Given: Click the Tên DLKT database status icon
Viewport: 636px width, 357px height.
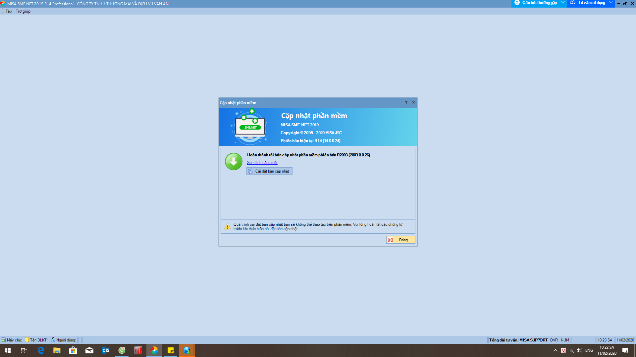Looking at the screenshot, I should pyautogui.click(x=27, y=340).
